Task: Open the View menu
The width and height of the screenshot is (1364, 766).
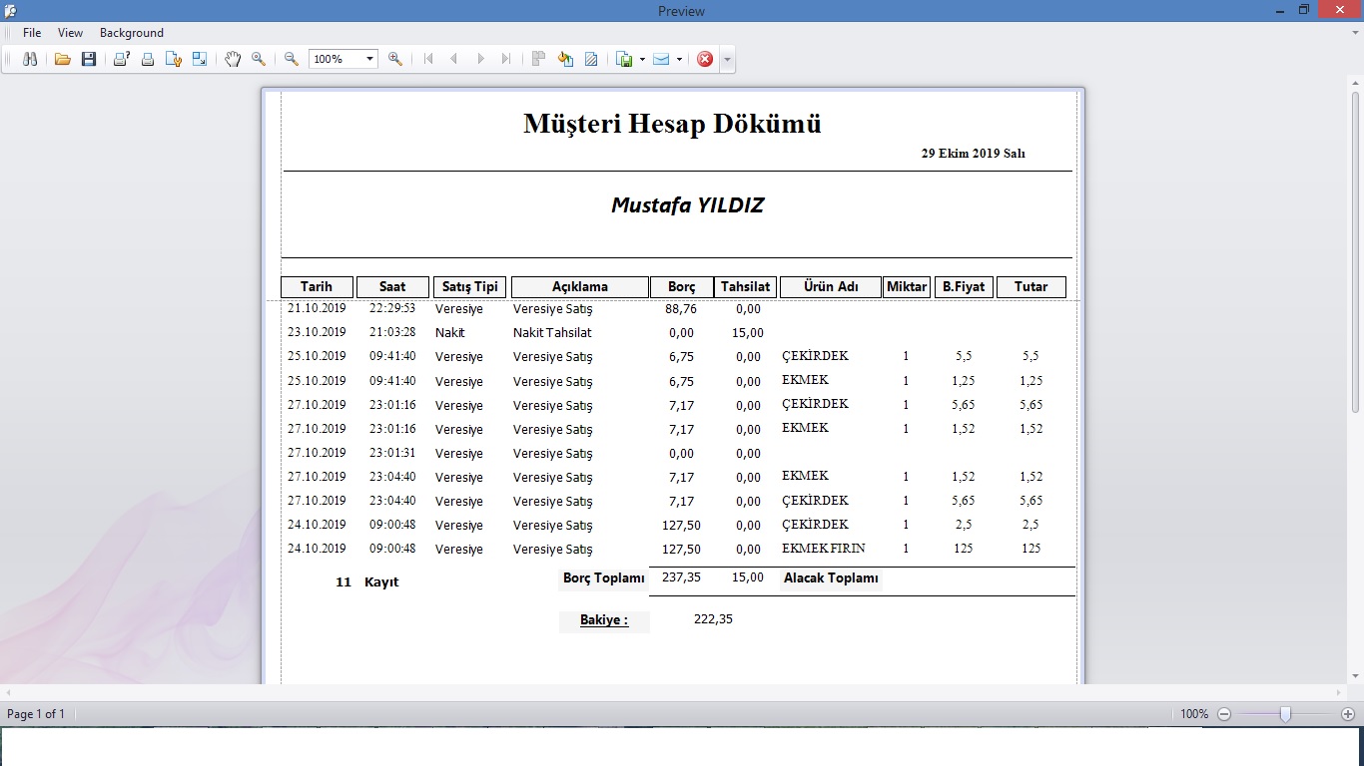Action: click(70, 33)
